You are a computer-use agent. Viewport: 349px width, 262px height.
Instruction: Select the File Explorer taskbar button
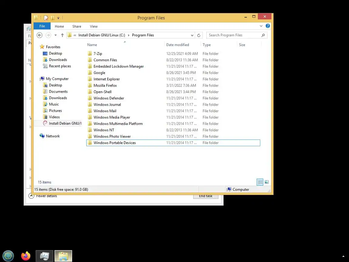tap(63, 256)
